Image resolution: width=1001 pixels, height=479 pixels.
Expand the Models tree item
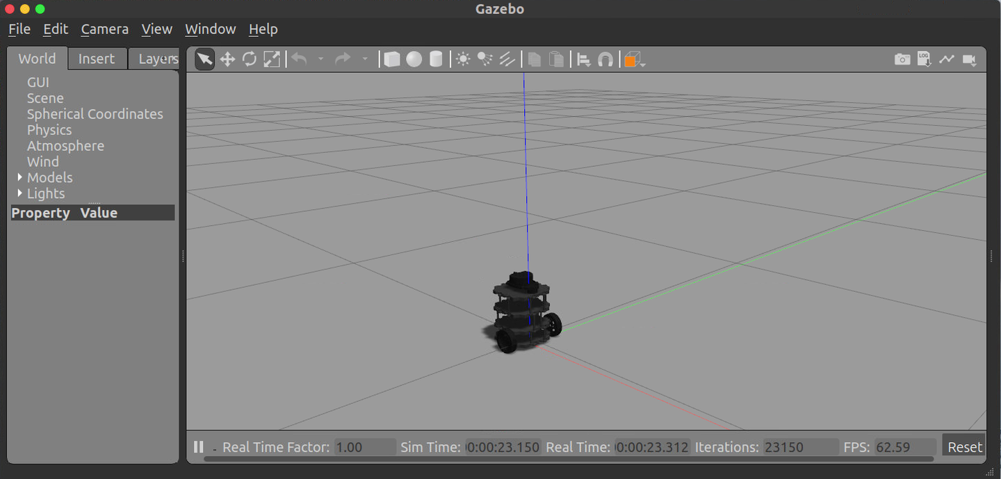coord(19,177)
